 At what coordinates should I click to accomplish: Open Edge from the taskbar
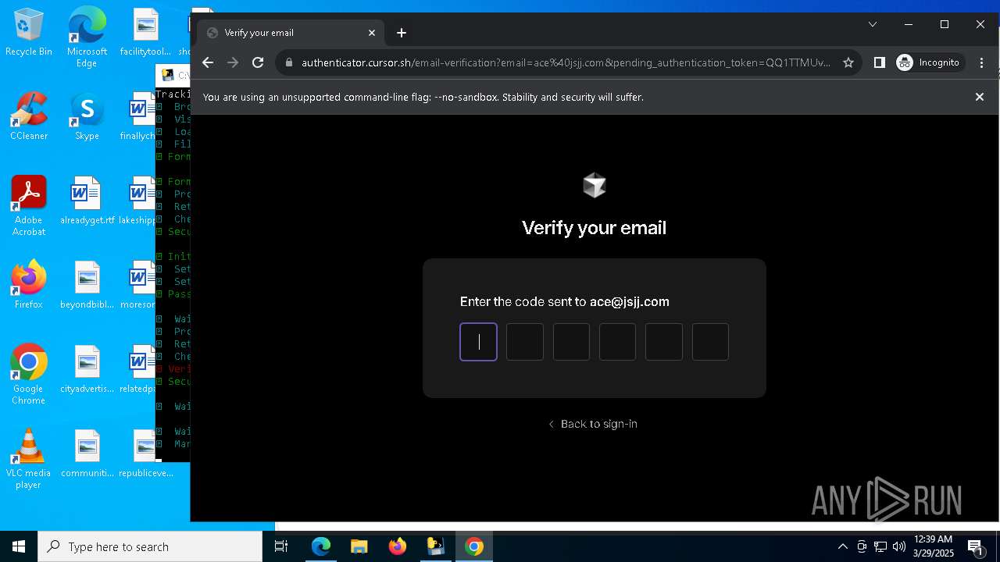point(321,546)
